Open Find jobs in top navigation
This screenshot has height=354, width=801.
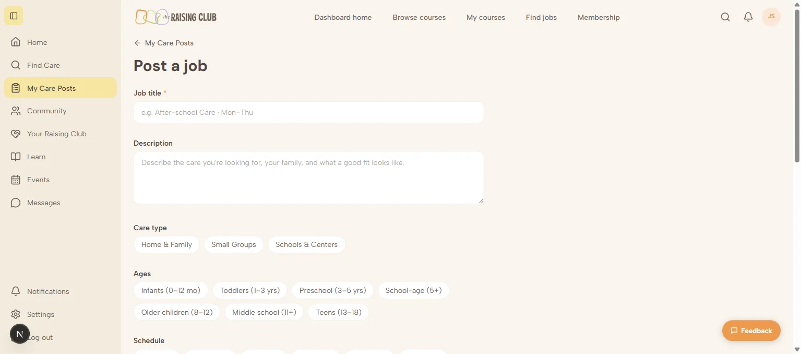[541, 17]
